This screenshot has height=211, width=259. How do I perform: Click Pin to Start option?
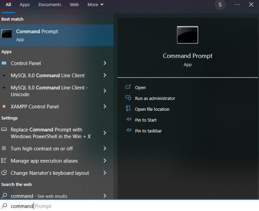(146, 120)
